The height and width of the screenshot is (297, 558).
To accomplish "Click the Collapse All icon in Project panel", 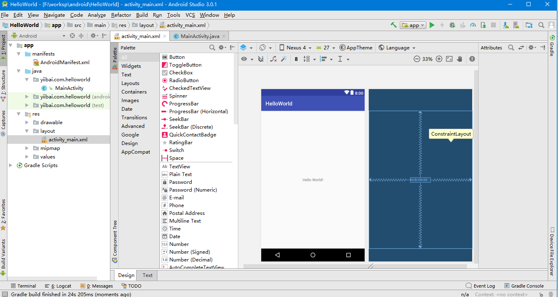I will (x=81, y=36).
